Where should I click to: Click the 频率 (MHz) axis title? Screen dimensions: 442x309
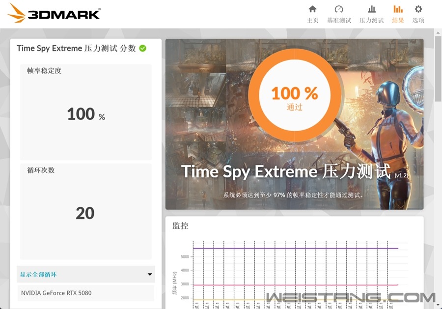[x=175, y=283]
